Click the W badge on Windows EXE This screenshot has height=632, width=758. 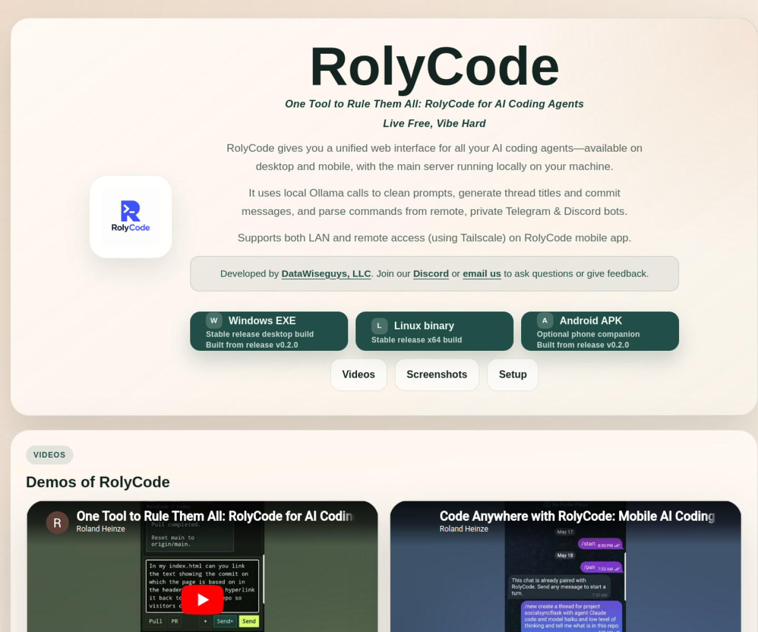pos(214,320)
